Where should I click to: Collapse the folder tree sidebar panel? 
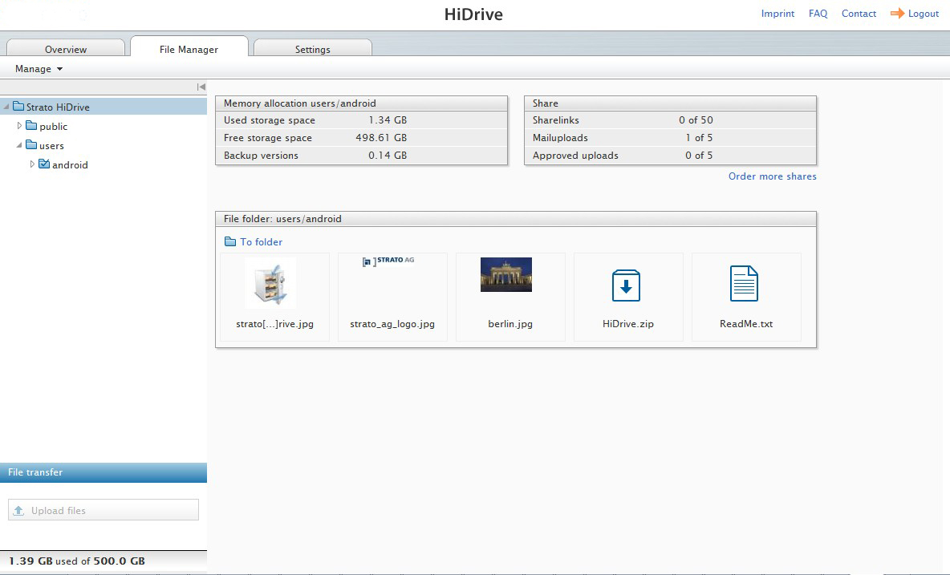(x=201, y=87)
